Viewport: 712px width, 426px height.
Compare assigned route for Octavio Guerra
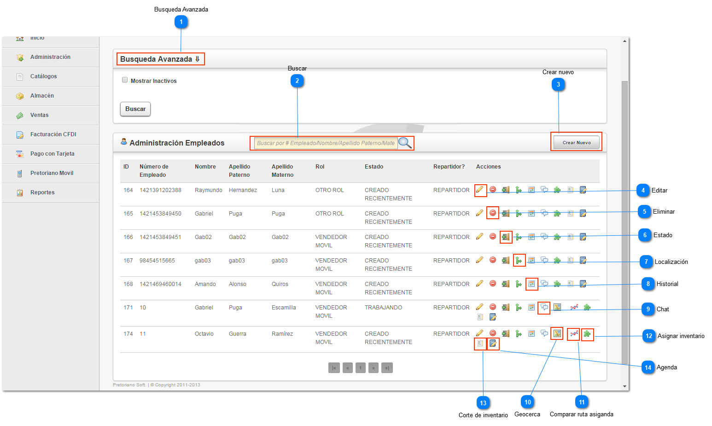(x=574, y=333)
